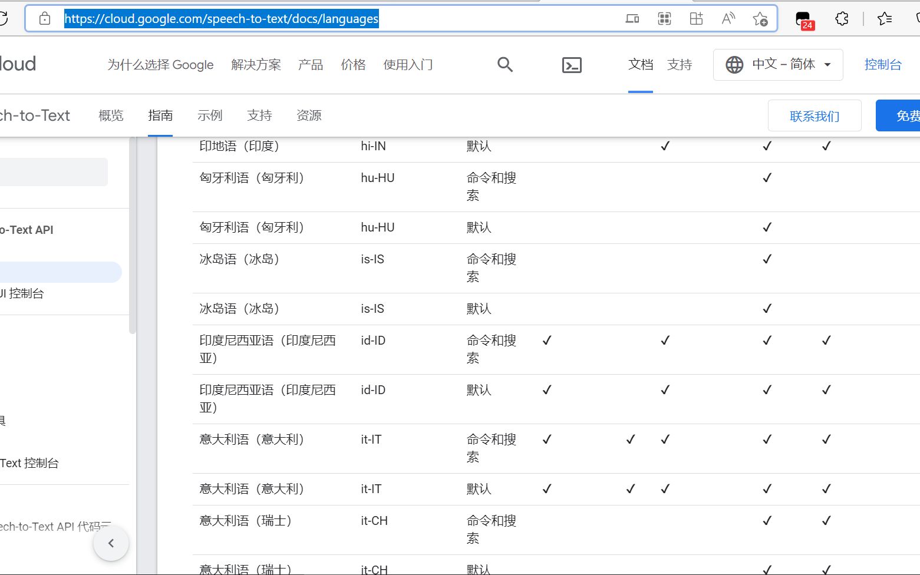Viewport: 920px width, 575px height.
Task: Select 意大利语（瑞士） in 命令和搜索 row
Action: 246,521
